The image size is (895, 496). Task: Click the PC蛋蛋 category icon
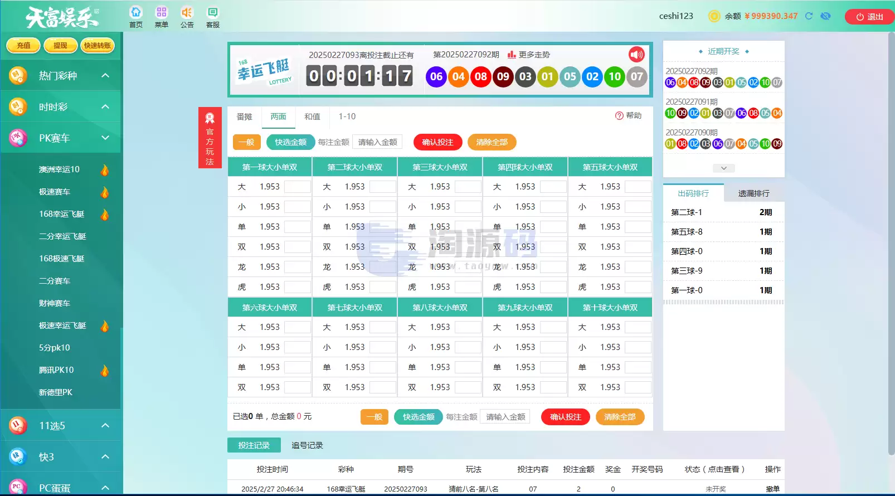coord(18,487)
